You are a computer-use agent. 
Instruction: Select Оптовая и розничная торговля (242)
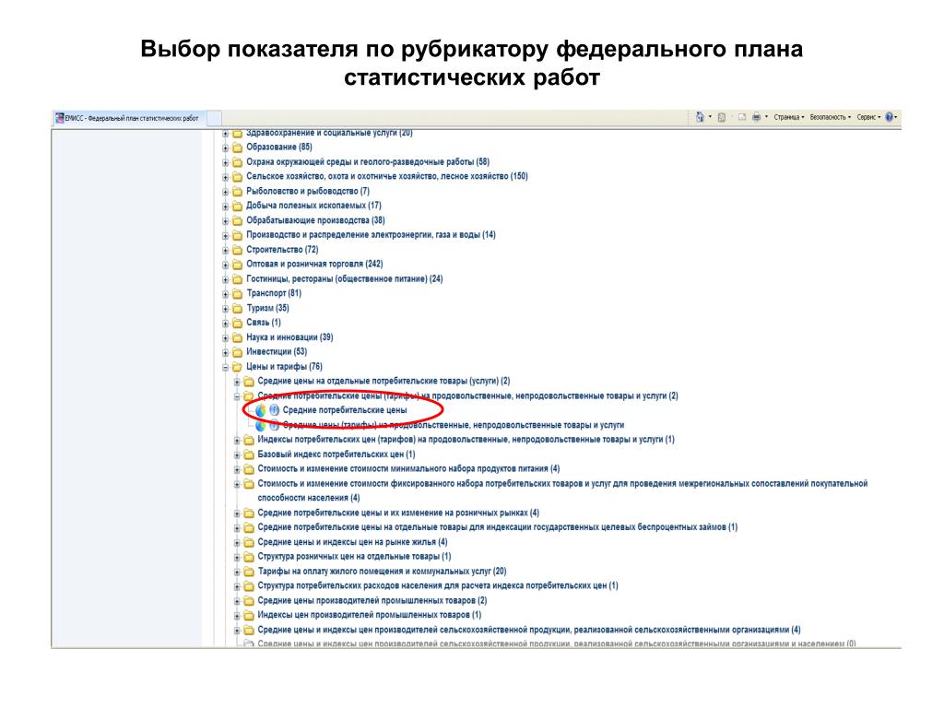[314, 265]
